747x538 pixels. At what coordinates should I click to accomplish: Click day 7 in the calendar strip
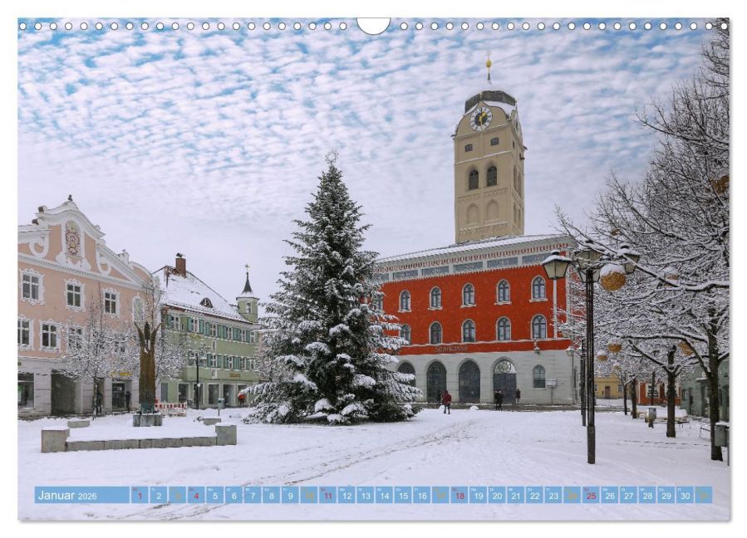pos(253,496)
